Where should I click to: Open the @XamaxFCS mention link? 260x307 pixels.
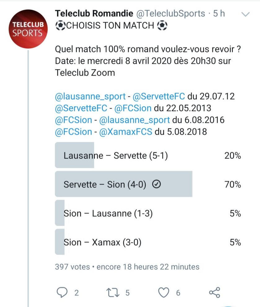pos(126,132)
